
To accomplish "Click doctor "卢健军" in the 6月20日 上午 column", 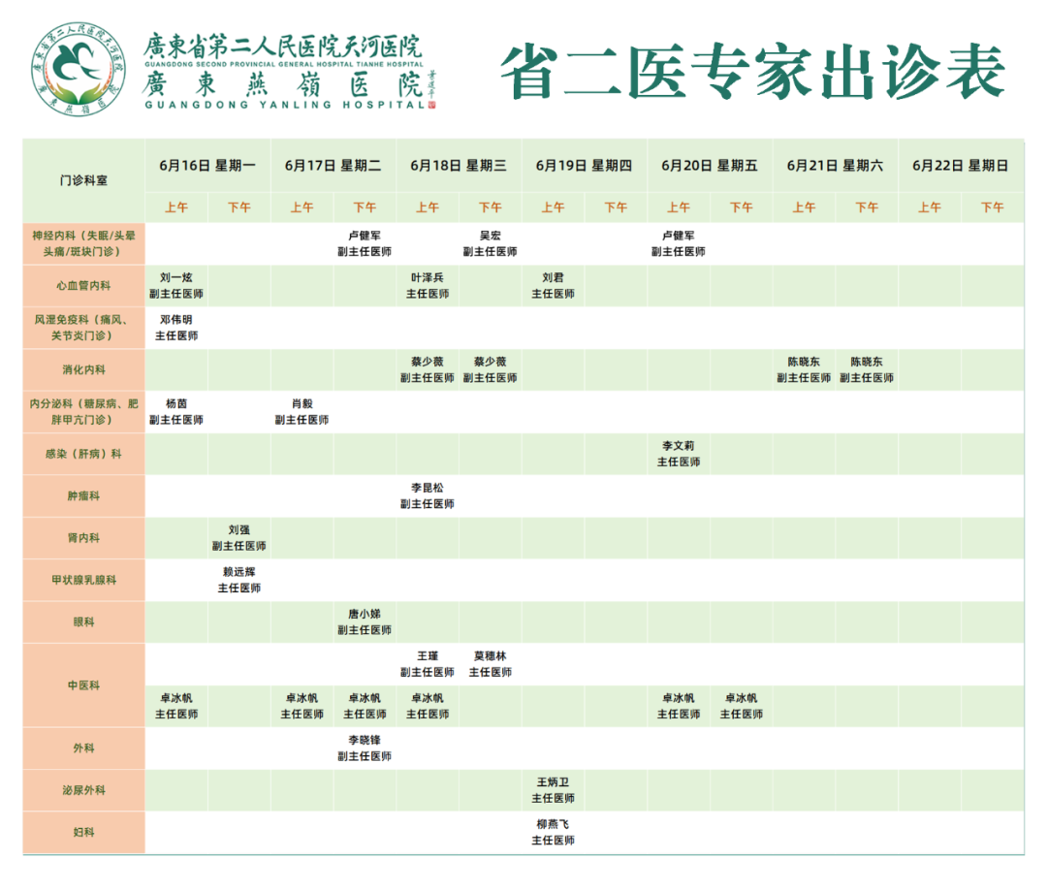I will pyautogui.click(x=679, y=236).
